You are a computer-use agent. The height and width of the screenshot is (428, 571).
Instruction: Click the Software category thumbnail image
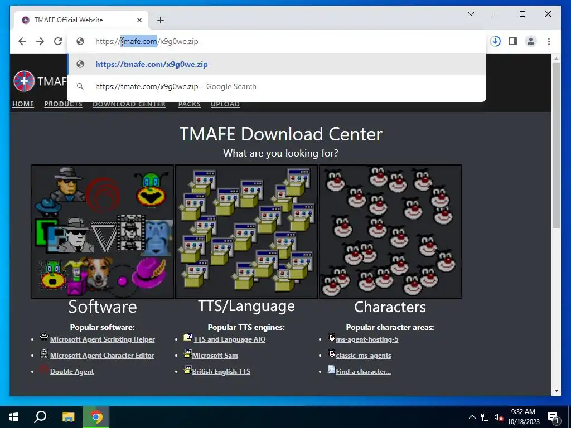[103, 232]
